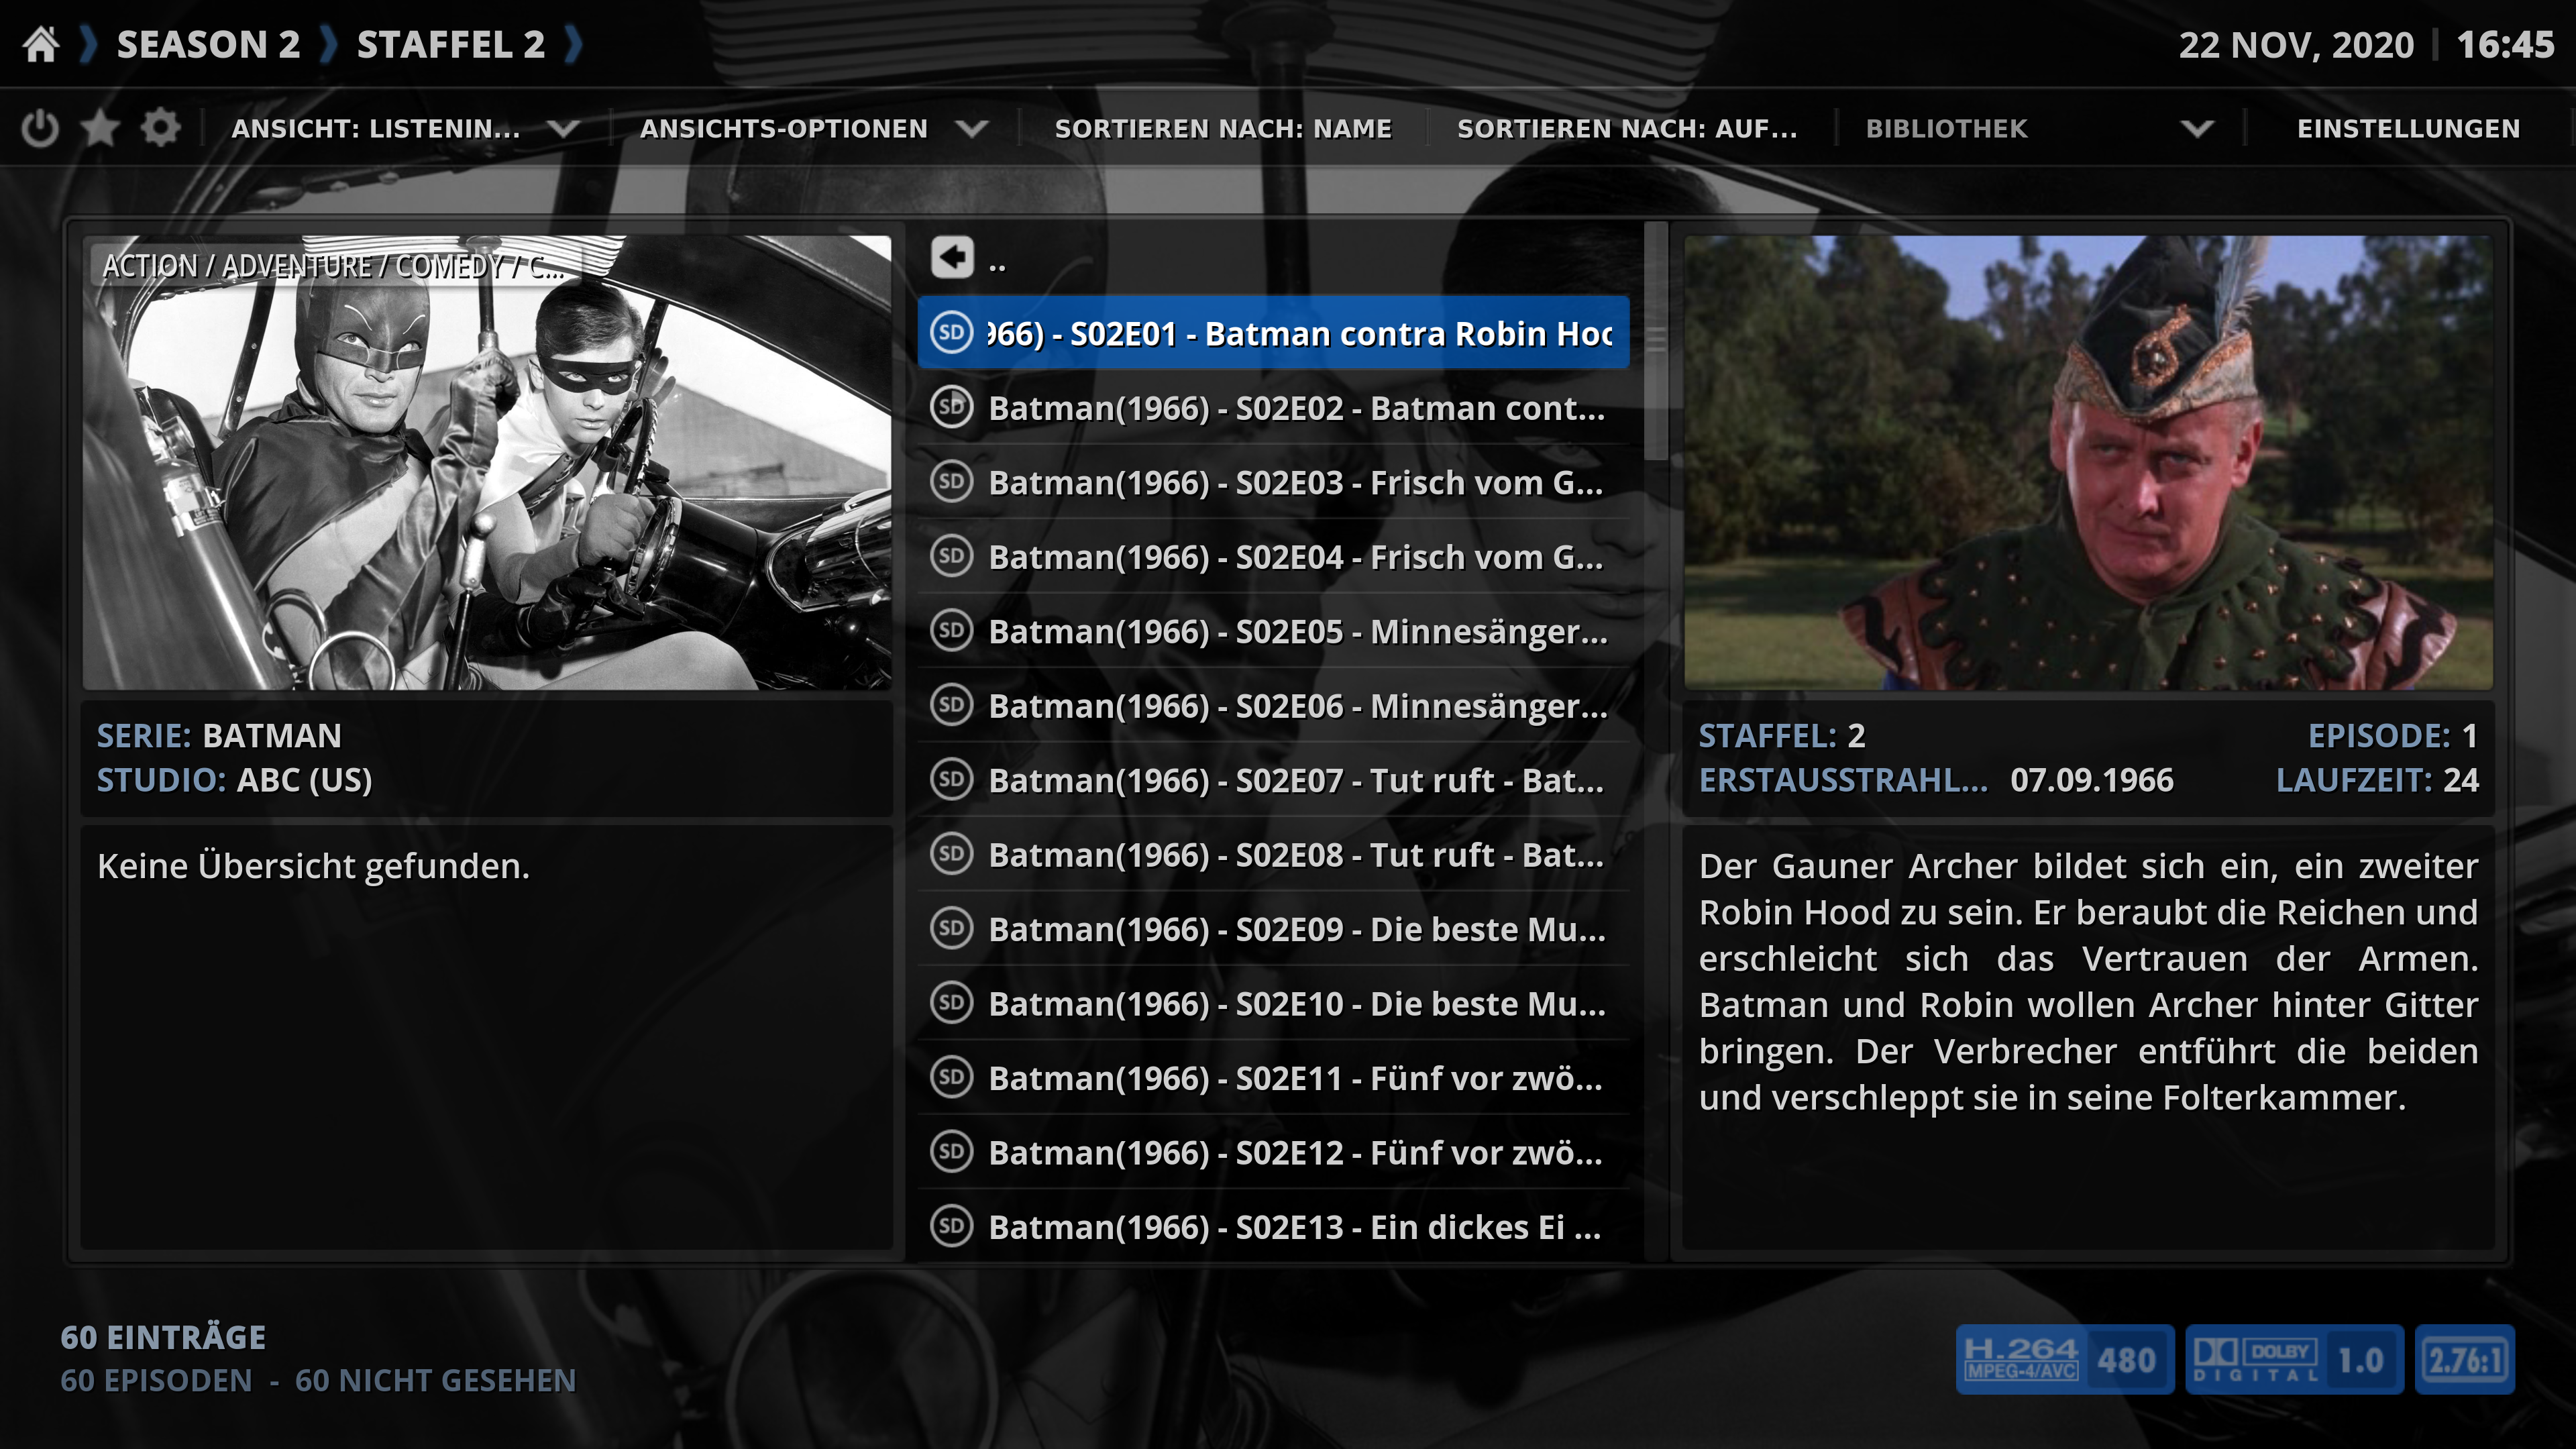Click the Staffel 2 breadcrumb

point(451,45)
